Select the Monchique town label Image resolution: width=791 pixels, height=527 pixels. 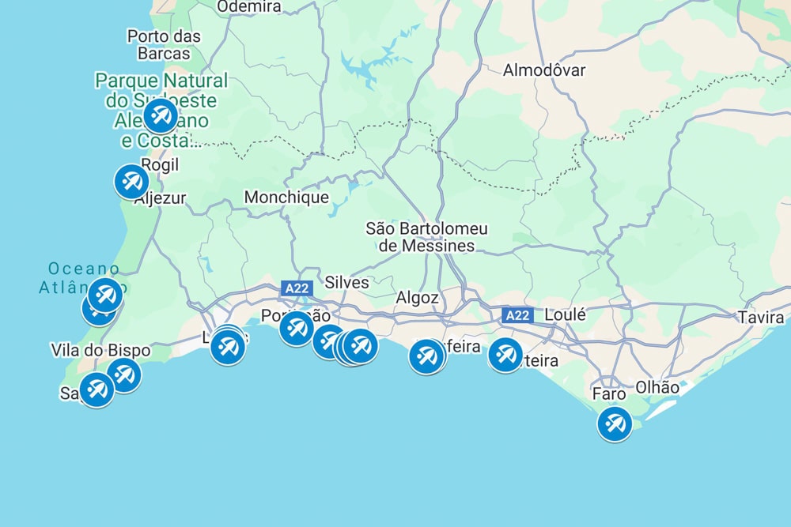point(286,197)
